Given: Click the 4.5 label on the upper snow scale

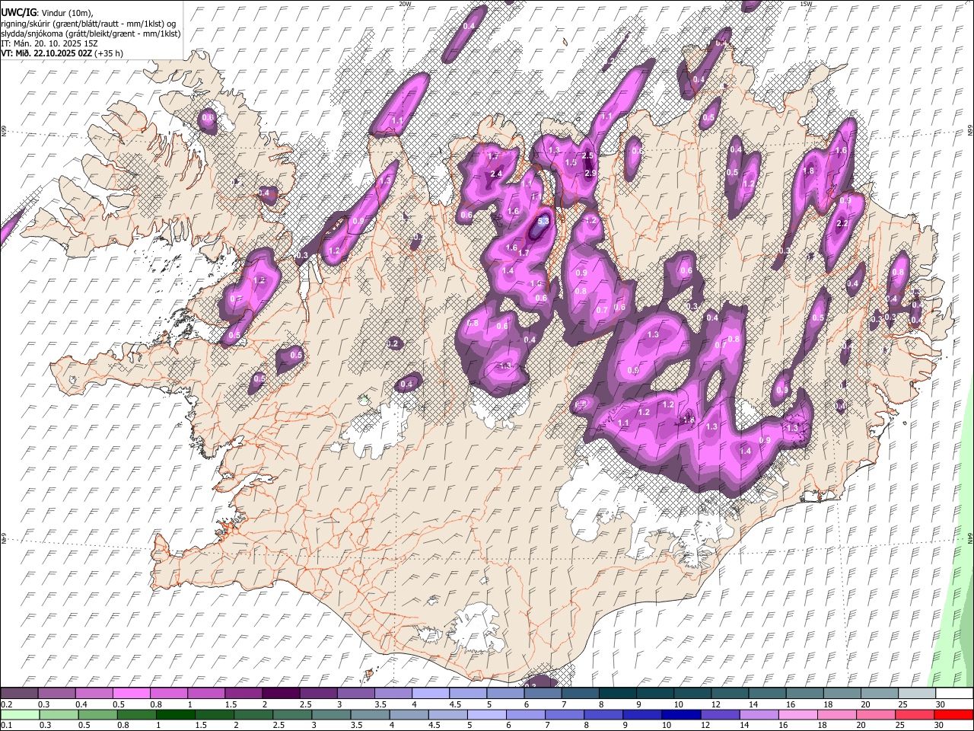Looking at the screenshot, I should point(455,704).
